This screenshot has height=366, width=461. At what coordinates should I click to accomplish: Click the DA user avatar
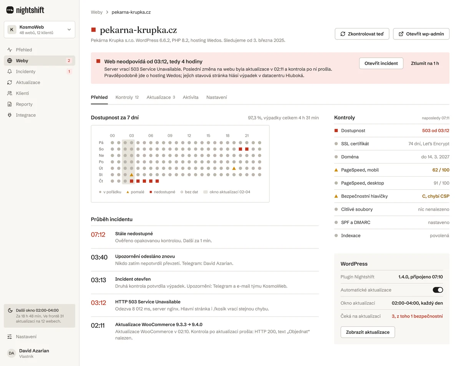12,353
